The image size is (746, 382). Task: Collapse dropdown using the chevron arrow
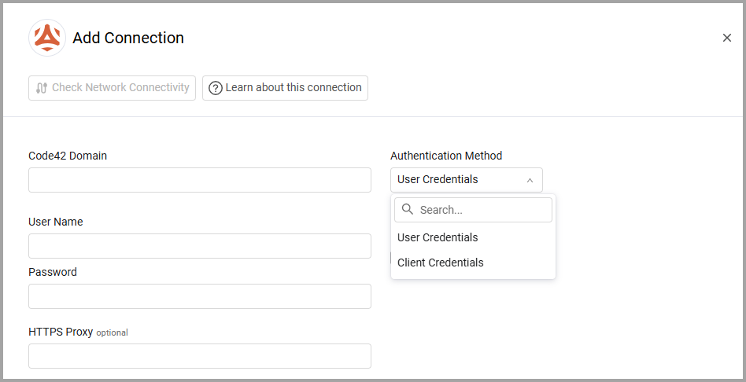(x=530, y=180)
